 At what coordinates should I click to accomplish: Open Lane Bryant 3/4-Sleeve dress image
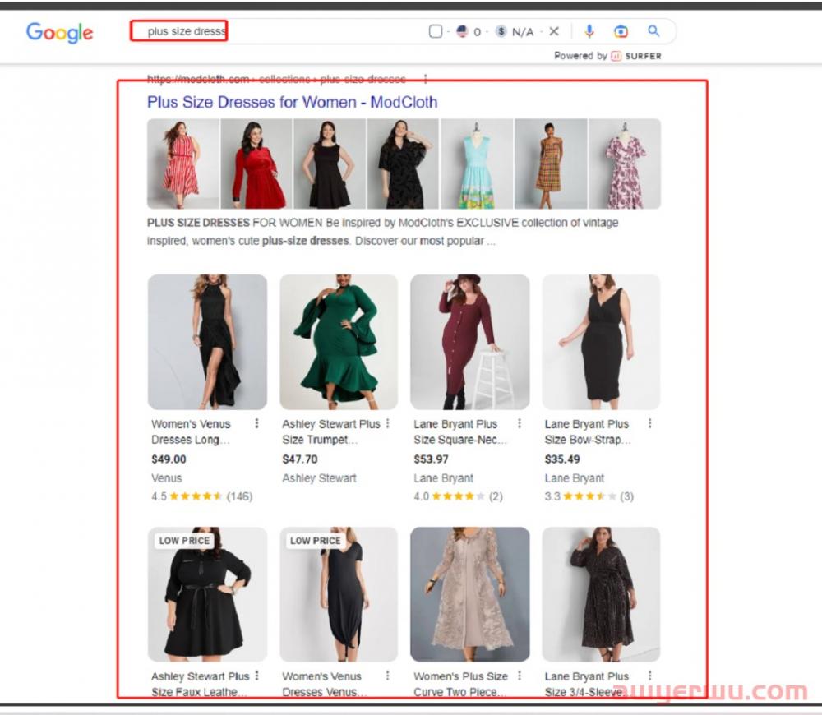[x=601, y=594]
